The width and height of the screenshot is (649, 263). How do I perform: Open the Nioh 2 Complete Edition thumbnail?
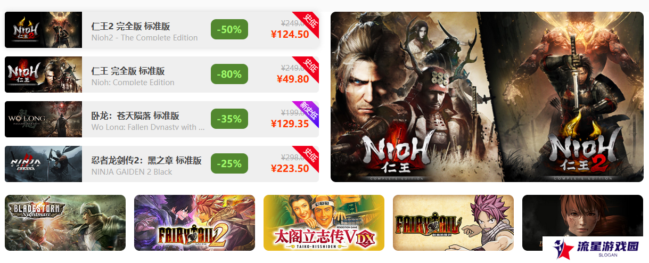click(43, 30)
